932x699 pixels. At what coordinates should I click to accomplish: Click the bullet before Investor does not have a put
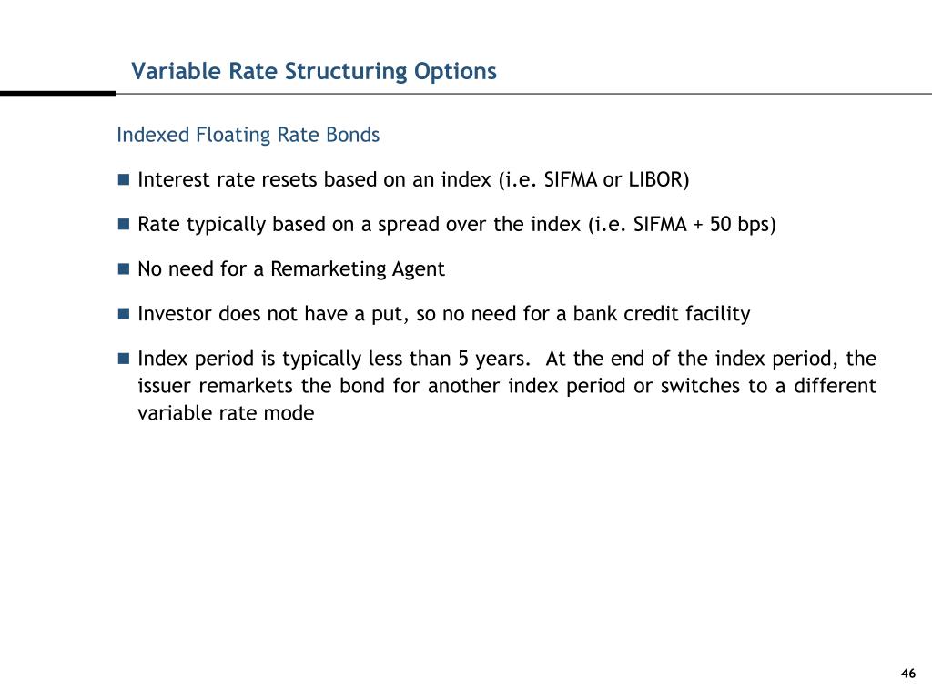click(124, 313)
